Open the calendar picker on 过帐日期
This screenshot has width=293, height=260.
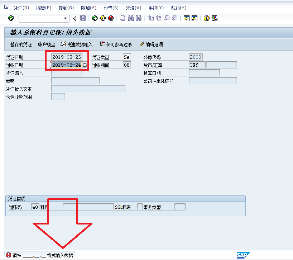pyautogui.click(x=85, y=65)
